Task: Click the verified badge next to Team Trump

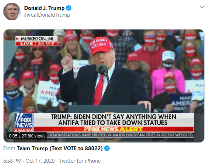Action: click(x=107, y=148)
